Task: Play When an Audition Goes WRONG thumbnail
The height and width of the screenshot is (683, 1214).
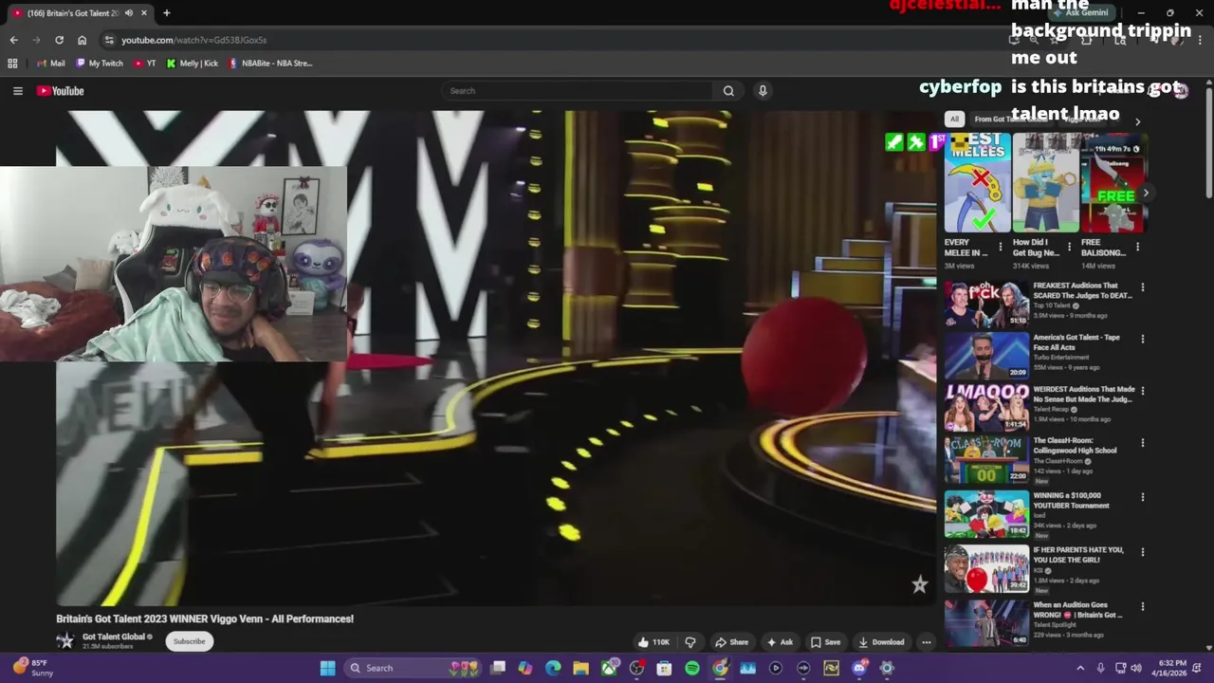Action: [x=986, y=623]
